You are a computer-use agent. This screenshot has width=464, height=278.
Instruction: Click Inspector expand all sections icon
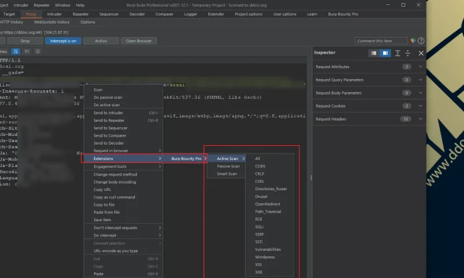(397, 53)
